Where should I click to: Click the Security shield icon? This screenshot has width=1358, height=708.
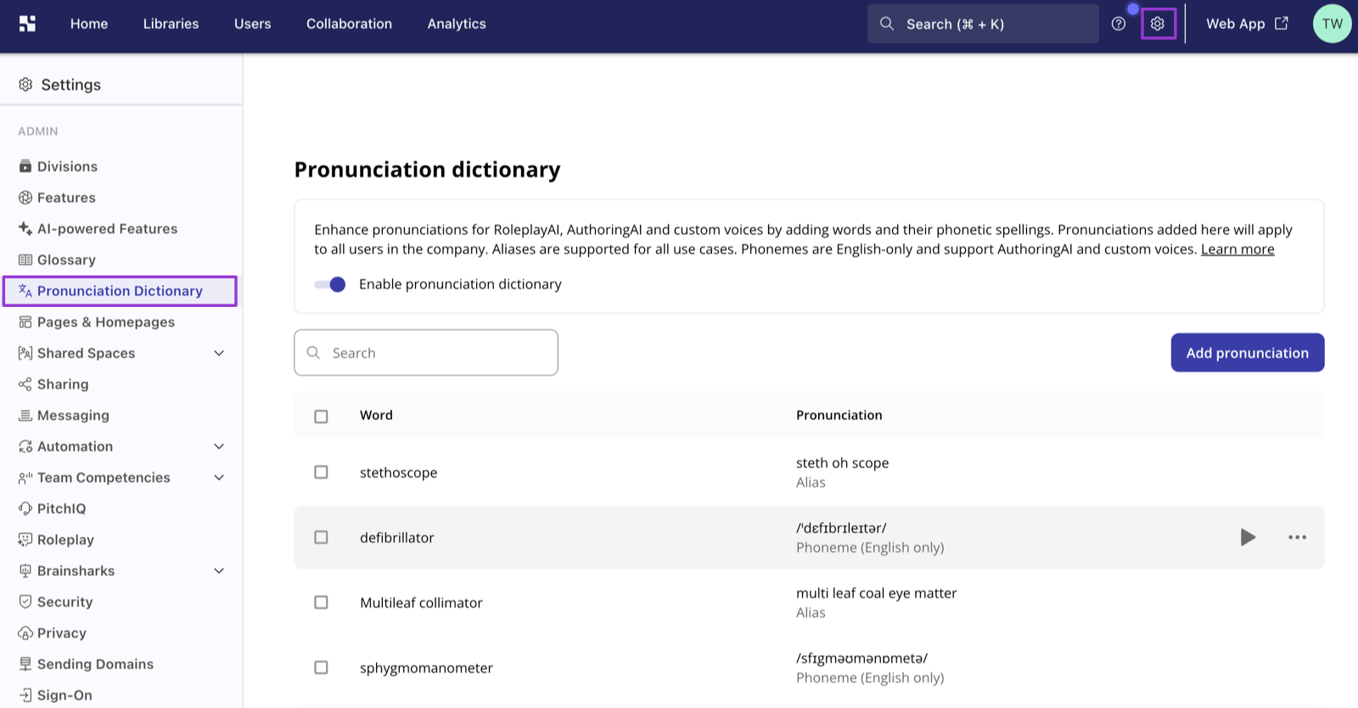(25, 602)
